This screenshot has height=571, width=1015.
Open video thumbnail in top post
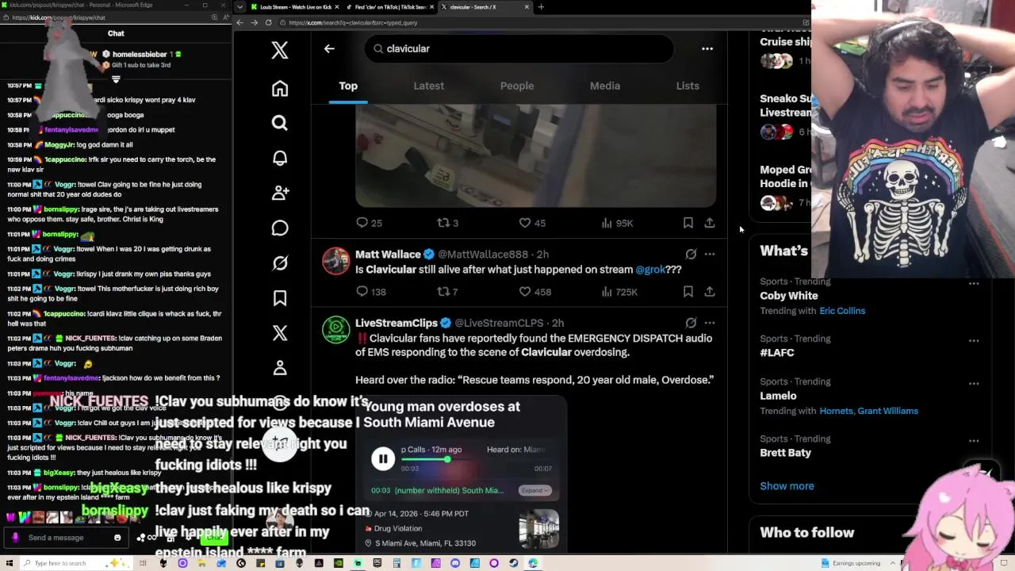(535, 155)
